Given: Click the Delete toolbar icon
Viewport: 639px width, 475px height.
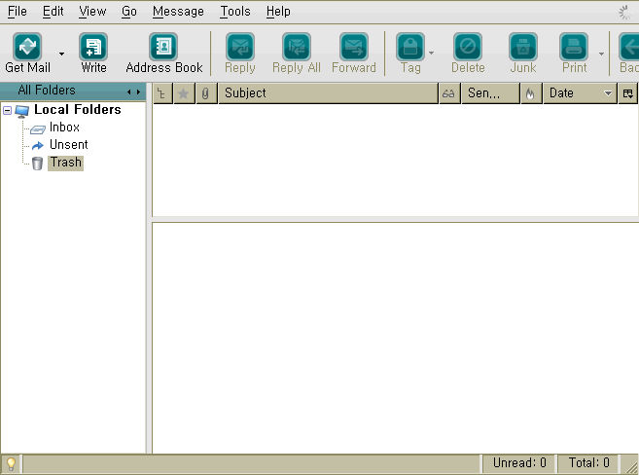Looking at the screenshot, I should (x=468, y=47).
